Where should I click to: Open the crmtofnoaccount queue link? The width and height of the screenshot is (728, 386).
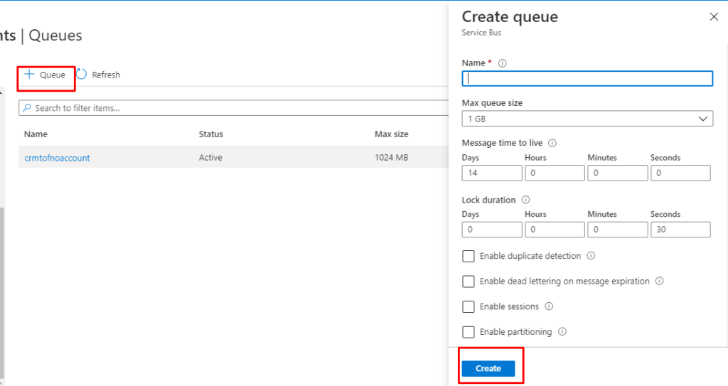[x=57, y=158]
